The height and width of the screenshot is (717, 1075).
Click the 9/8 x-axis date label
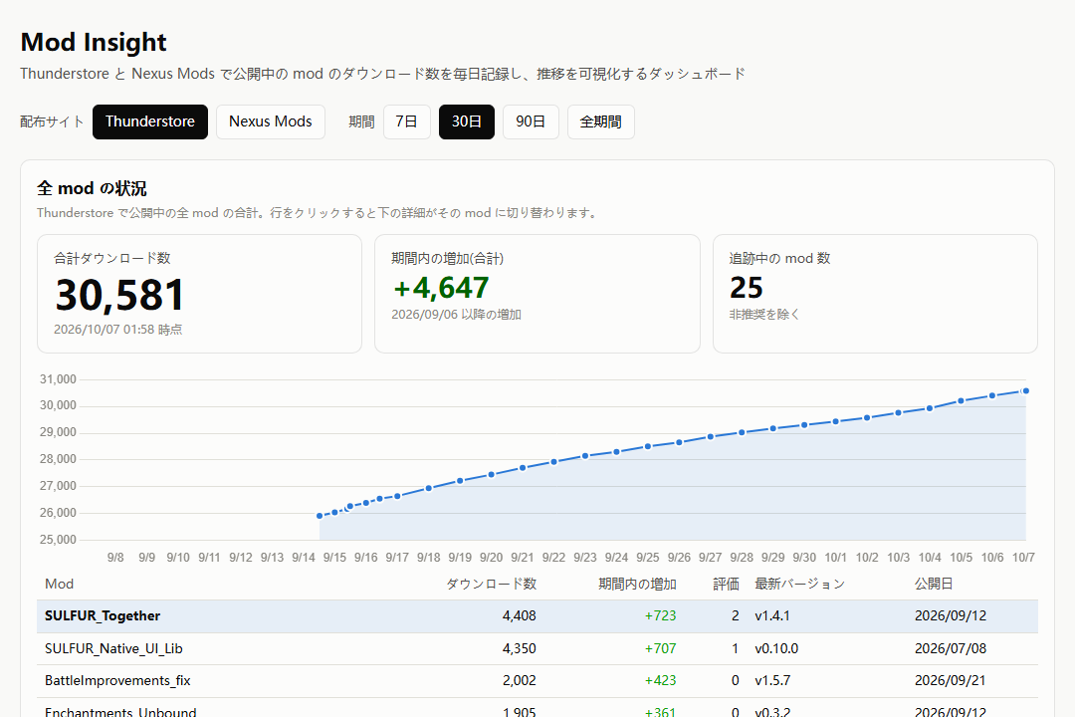pos(115,558)
